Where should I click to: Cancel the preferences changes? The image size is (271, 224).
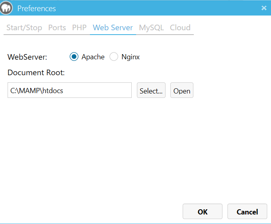pyautogui.click(x=247, y=211)
